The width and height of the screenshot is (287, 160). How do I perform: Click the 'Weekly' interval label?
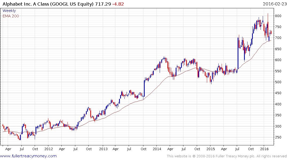[9, 11]
